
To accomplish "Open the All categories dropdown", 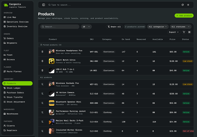I will (x=158, y=27).
